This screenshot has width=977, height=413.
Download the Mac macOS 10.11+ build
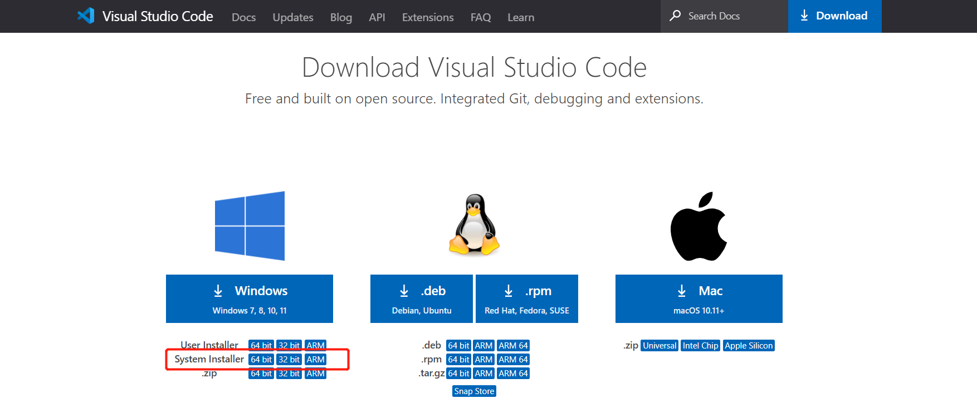tap(699, 298)
